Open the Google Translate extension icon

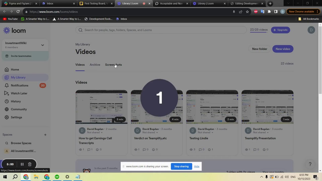[x=262, y=12]
